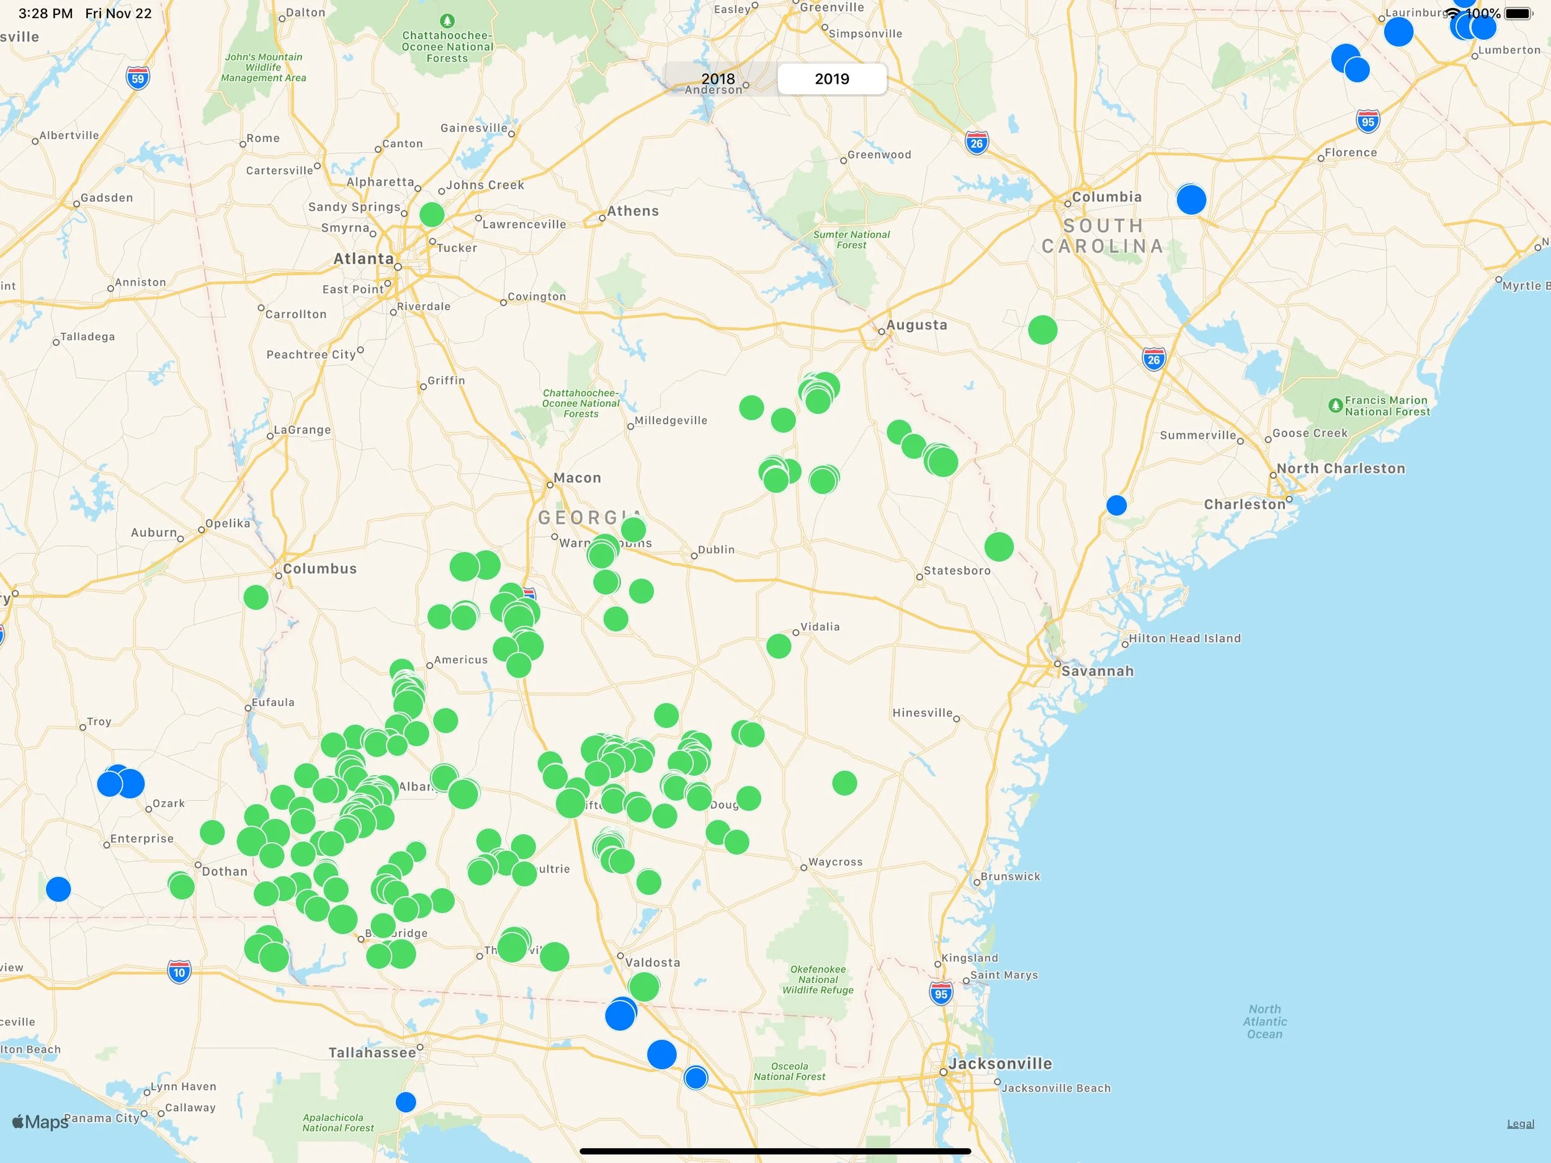Select the green marker north of Augusta
The width and height of the screenshot is (1551, 1163).
point(1043,331)
